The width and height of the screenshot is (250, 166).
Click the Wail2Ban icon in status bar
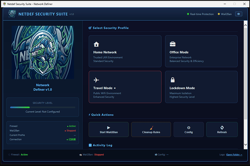pyautogui.click(x=80, y=155)
